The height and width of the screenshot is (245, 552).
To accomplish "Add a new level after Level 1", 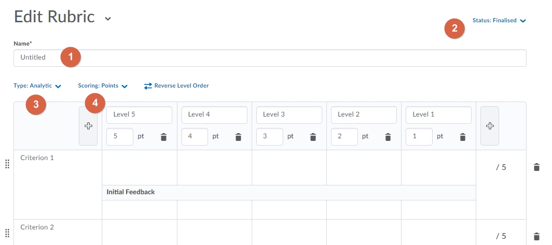I will pos(490,126).
